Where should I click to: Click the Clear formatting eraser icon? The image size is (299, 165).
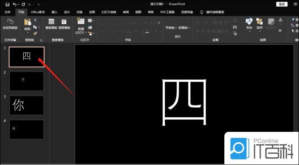(158, 23)
